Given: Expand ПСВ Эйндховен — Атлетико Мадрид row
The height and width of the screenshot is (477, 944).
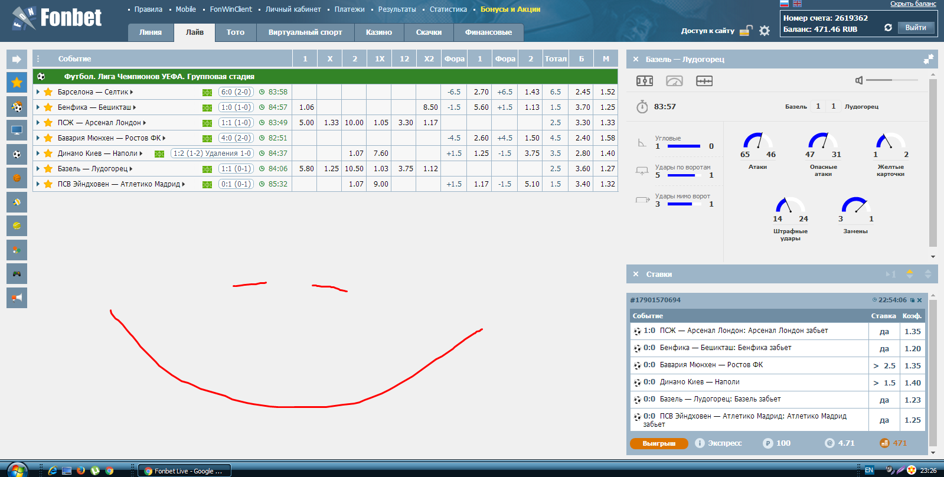Looking at the screenshot, I should [x=38, y=184].
